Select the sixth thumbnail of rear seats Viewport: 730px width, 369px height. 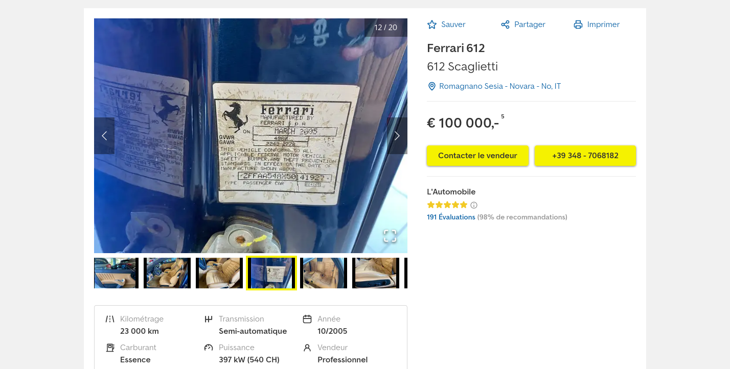click(x=376, y=273)
